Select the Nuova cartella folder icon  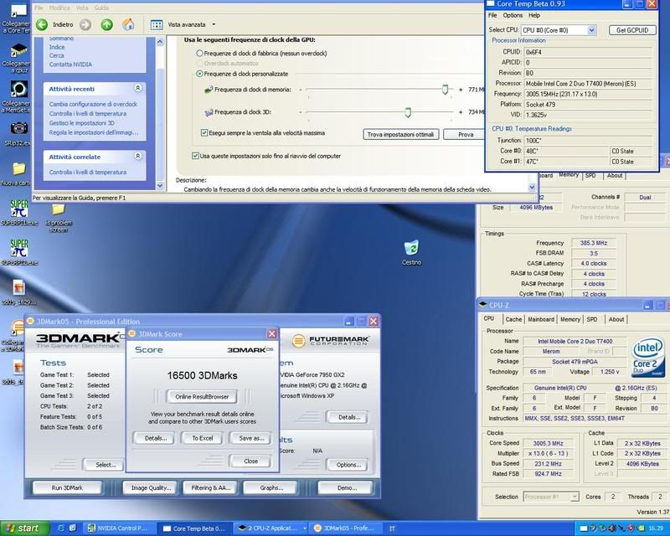point(17,173)
